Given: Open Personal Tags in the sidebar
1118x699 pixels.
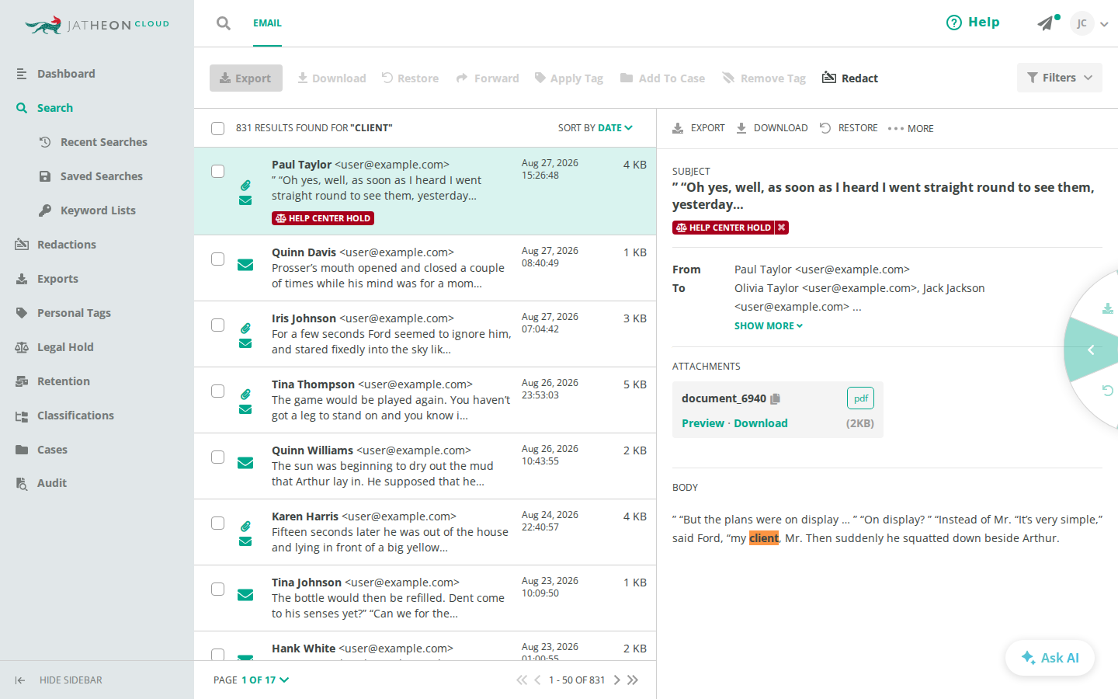Looking at the screenshot, I should [64, 313].
